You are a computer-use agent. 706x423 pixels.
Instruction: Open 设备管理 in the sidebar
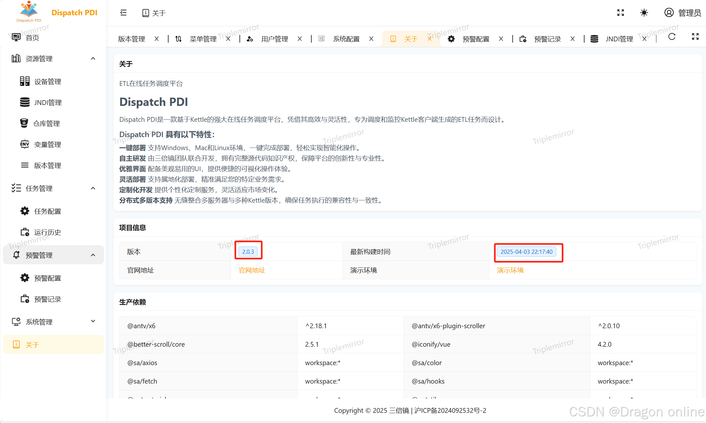47,82
